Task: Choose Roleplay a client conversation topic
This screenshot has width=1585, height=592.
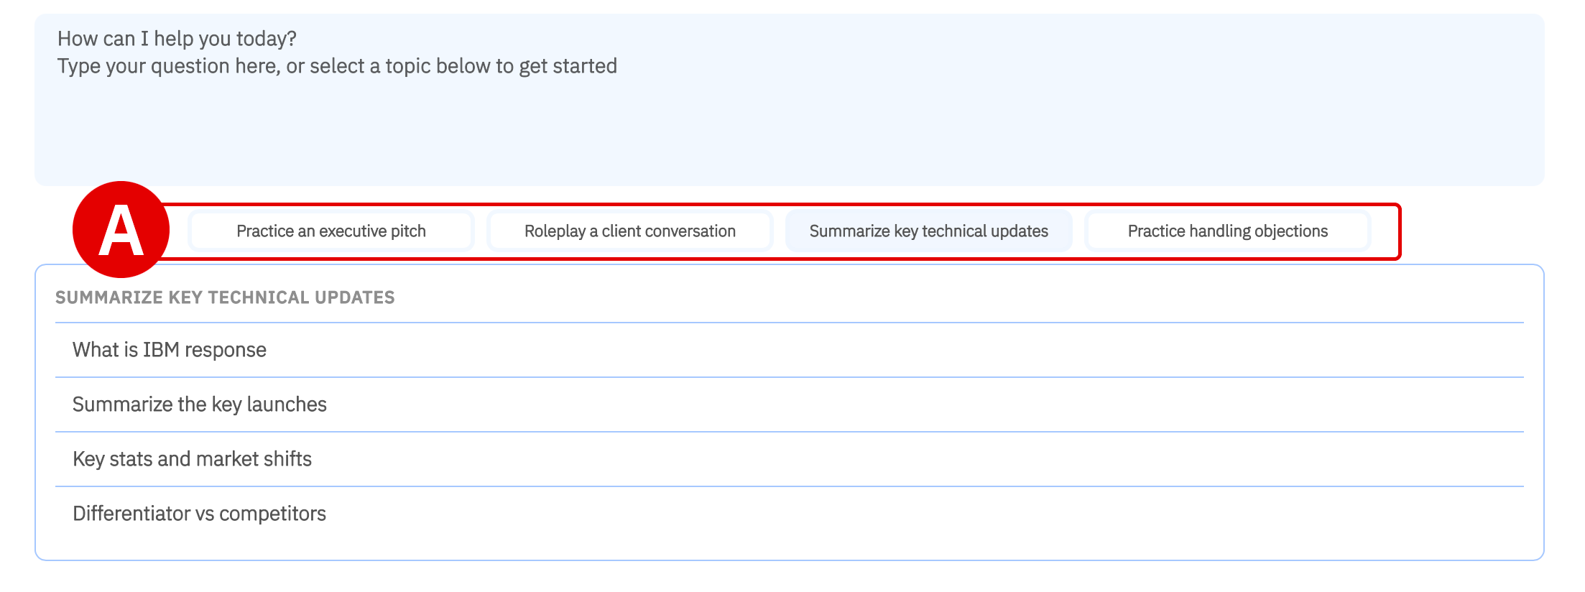Action: click(630, 231)
